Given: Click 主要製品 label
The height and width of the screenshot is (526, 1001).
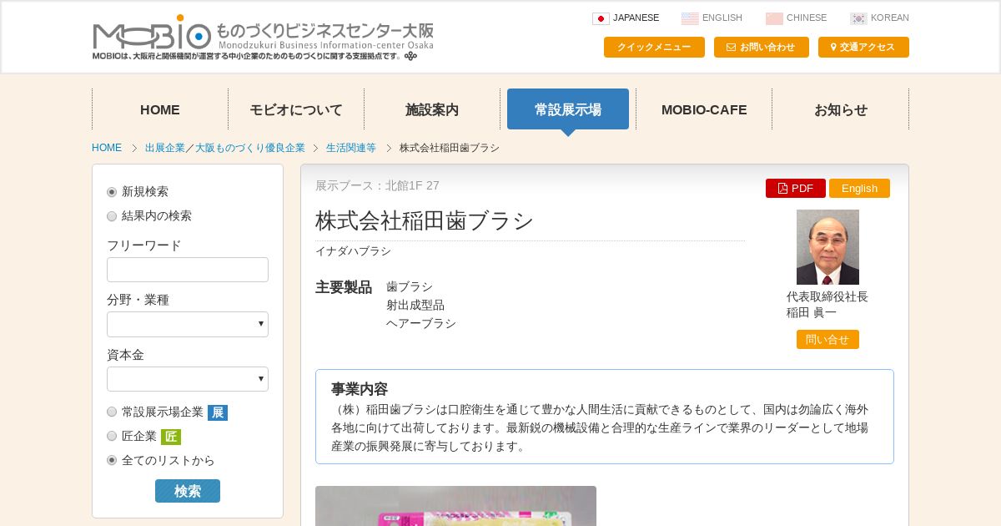Looking at the screenshot, I should click(x=344, y=287).
